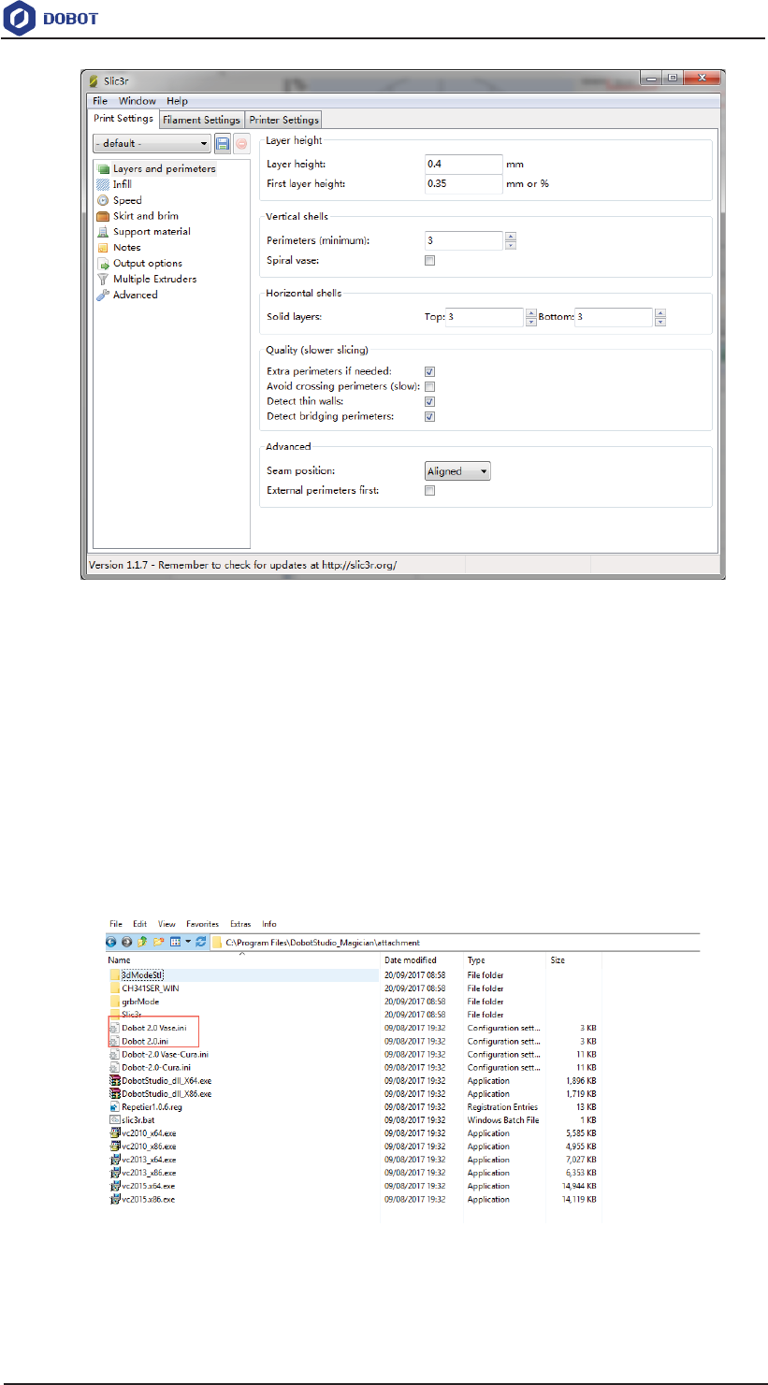The height and width of the screenshot is (1385, 768).
Task: Toggle Detect thin walls checkbox
Action: 430,401
